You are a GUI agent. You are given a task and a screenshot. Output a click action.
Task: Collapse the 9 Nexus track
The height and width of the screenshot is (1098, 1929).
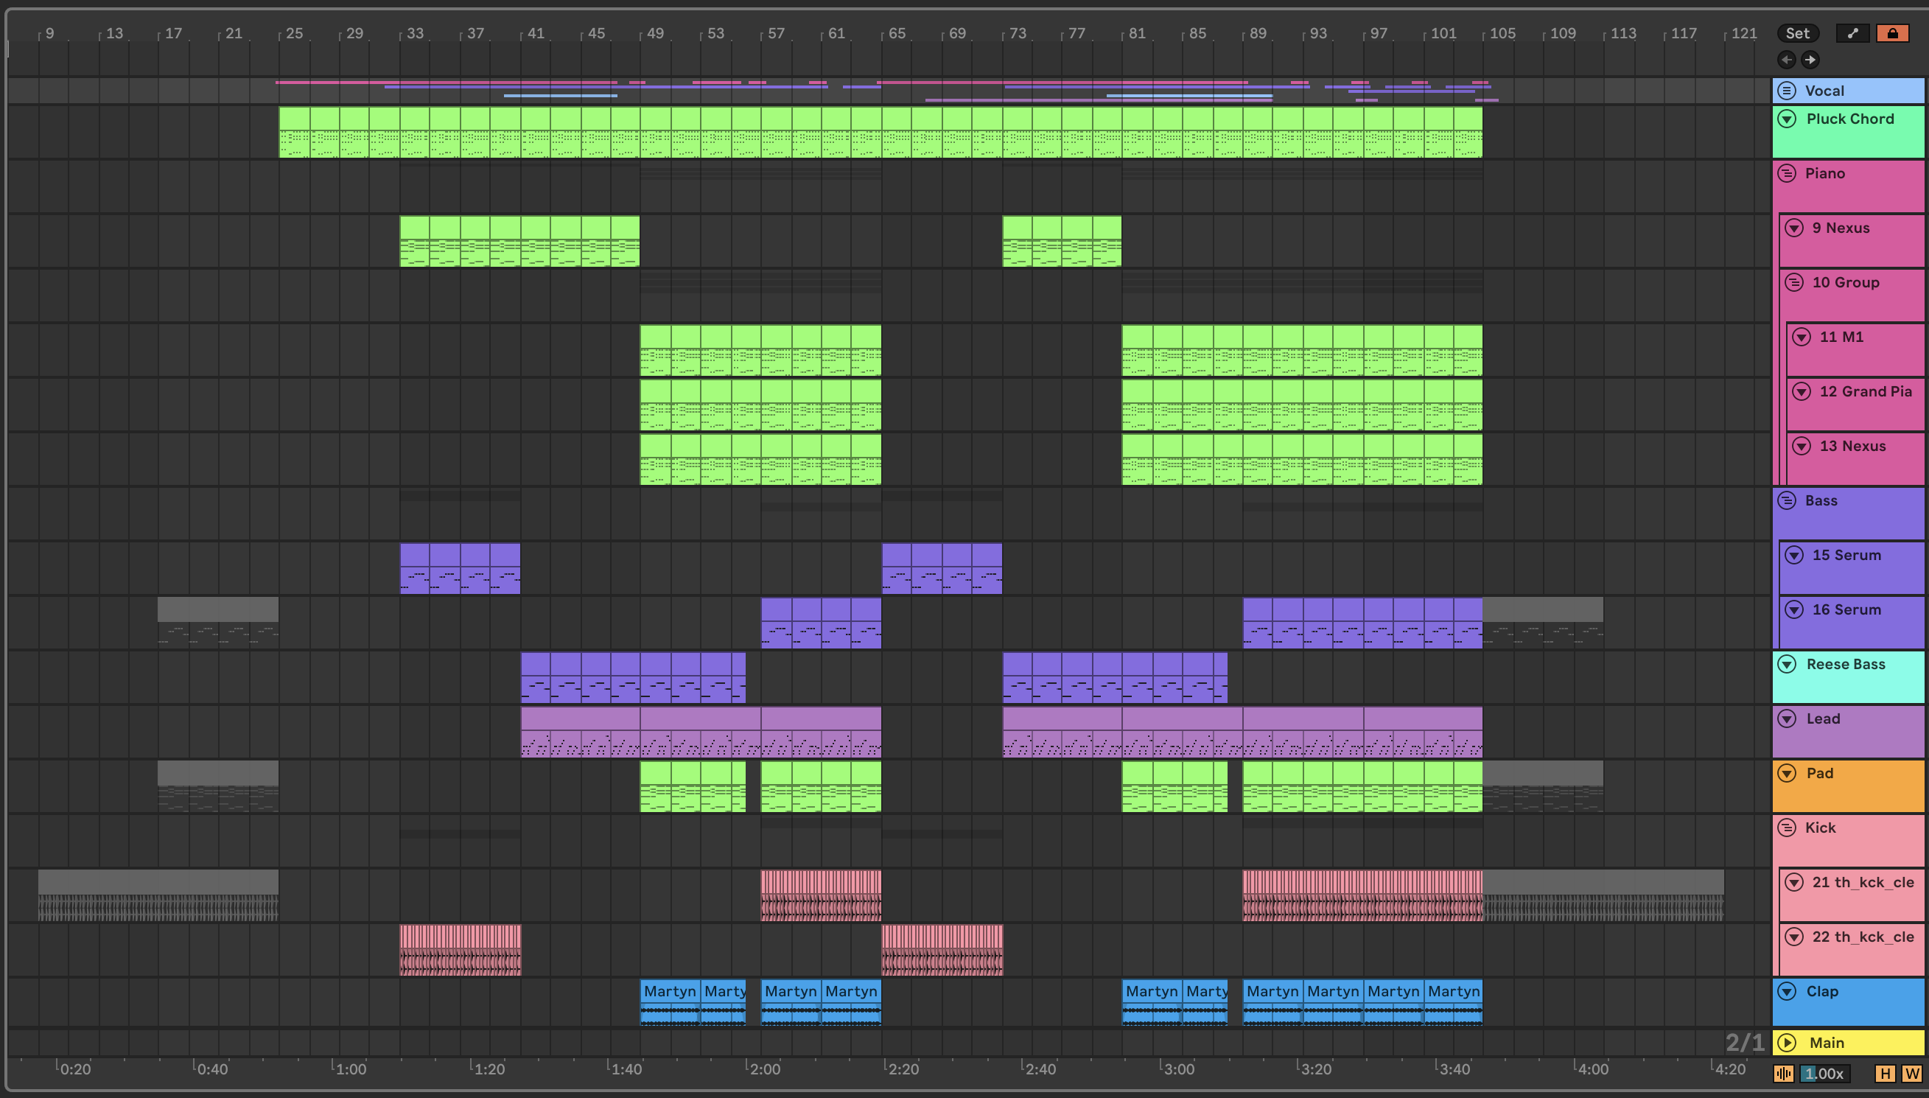[x=1794, y=228]
